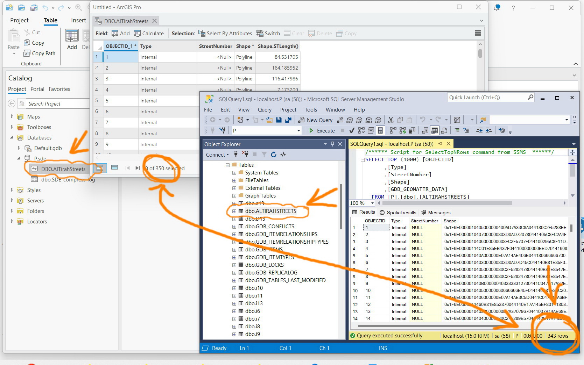This screenshot has width=584, height=365.
Task: Expand the Maps catalog node
Action: click(12, 117)
